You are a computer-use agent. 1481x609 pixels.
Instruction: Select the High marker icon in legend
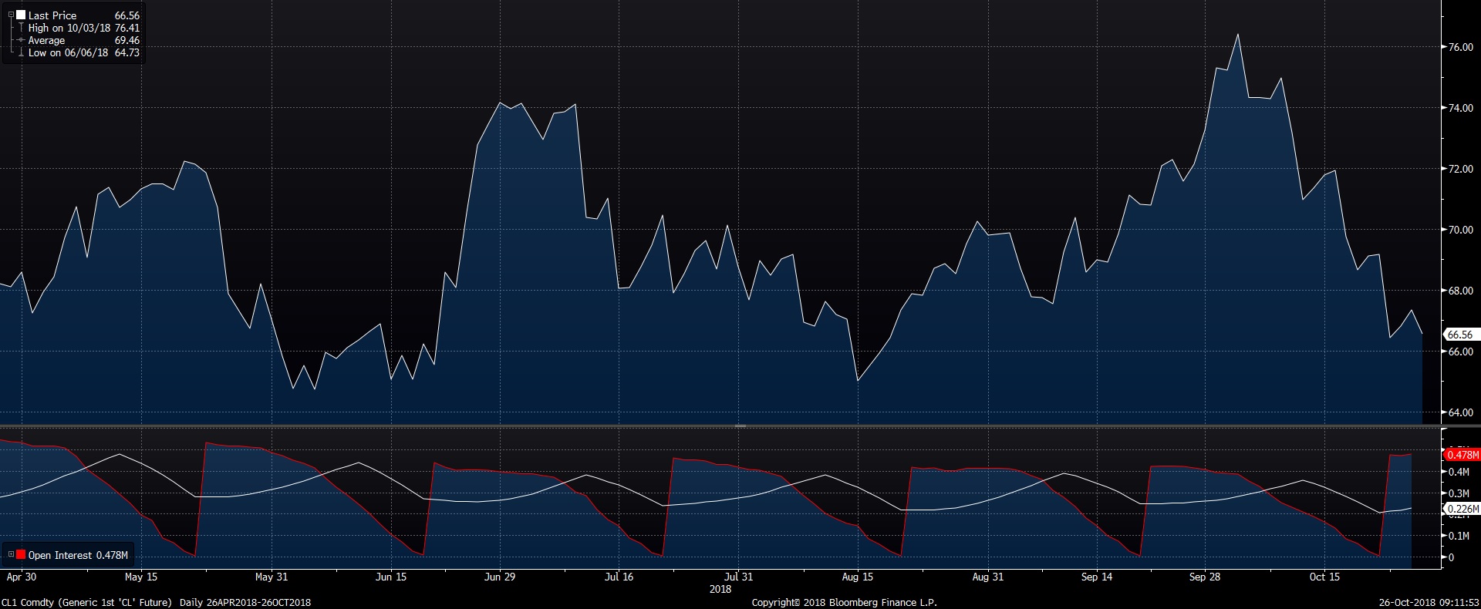[x=21, y=28]
